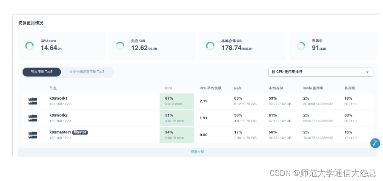Switch to 节点用量 Top5 tab
Viewport: 383px width, 181px height.
click(x=42, y=72)
